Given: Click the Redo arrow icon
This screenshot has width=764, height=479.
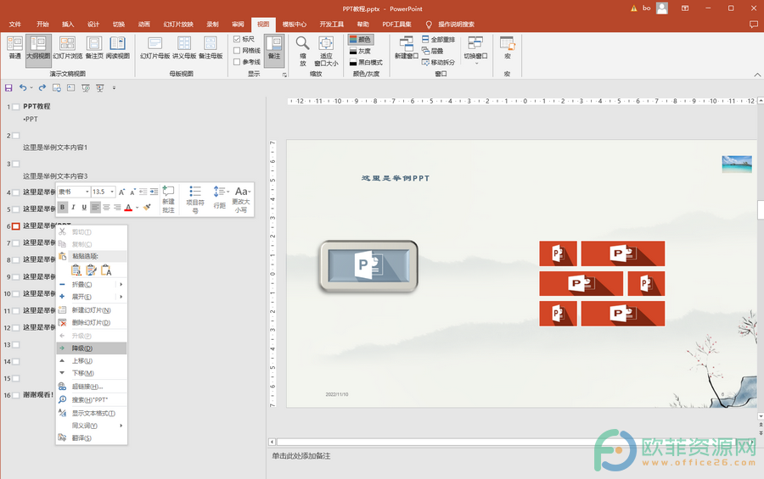Looking at the screenshot, I should point(42,87).
